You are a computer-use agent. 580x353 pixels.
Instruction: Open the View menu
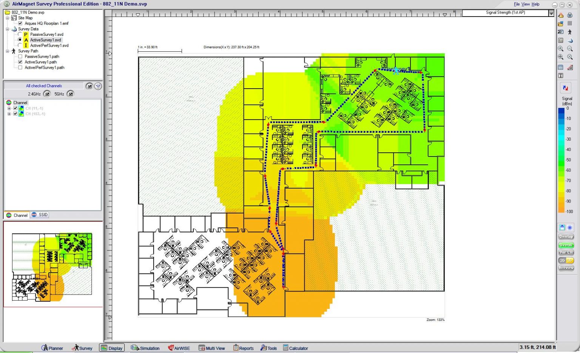coord(525,4)
